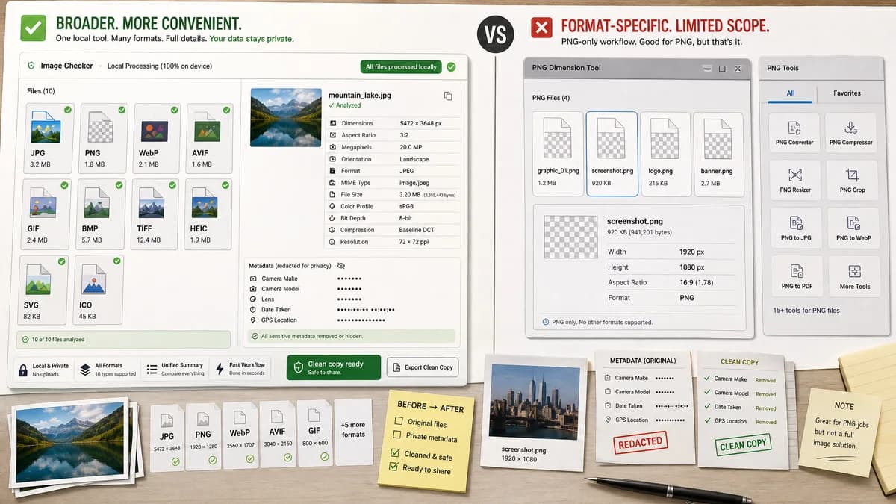Click the All Formats layers icon
This screenshot has height=504, width=896.
[x=85, y=369]
